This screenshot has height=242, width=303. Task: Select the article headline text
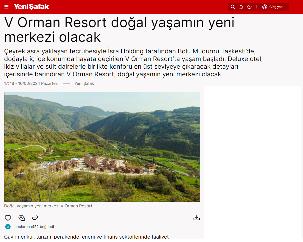(119, 30)
